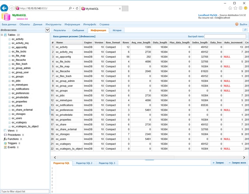Collapse the Tables tree node
249x194 pixels.
(x=2, y=35)
